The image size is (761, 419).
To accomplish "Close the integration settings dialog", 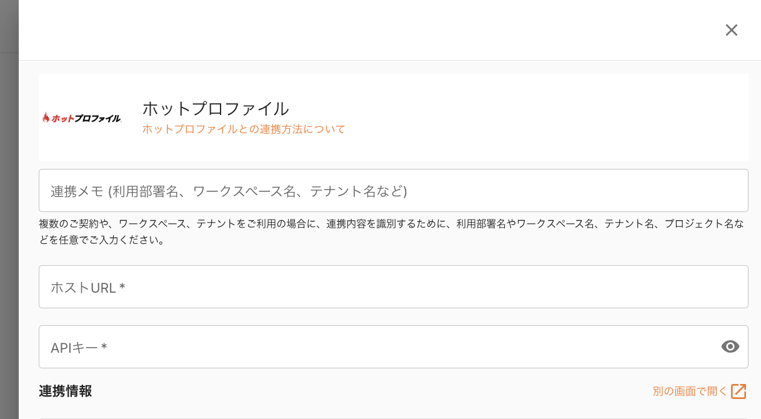I will pos(732,30).
